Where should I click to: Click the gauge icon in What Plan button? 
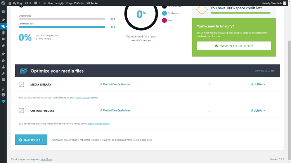coord(217,46)
